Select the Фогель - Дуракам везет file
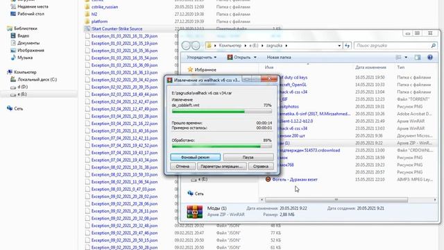 tap(295, 179)
